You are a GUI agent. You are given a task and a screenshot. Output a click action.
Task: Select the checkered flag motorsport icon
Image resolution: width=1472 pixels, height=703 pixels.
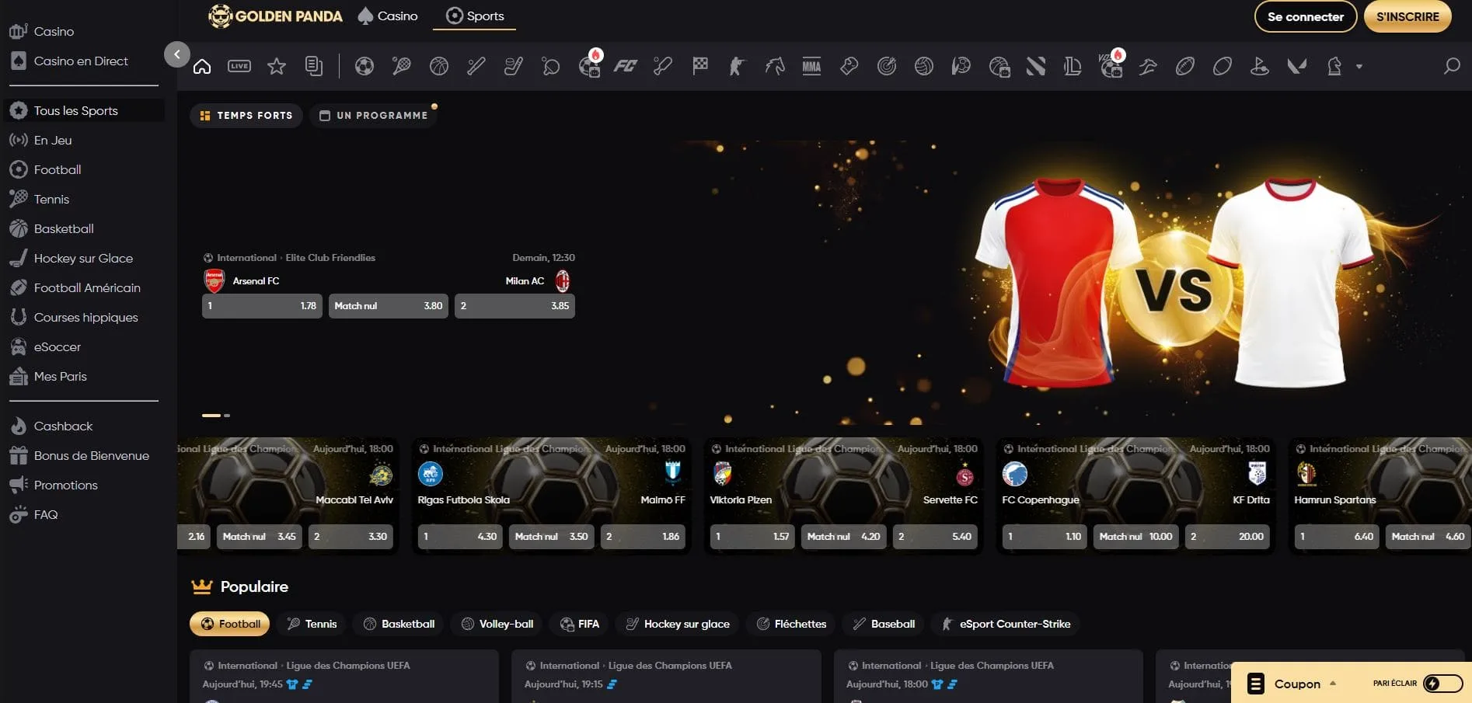tap(700, 67)
